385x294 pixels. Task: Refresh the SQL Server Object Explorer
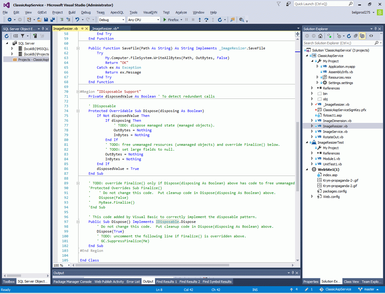pos(7,36)
